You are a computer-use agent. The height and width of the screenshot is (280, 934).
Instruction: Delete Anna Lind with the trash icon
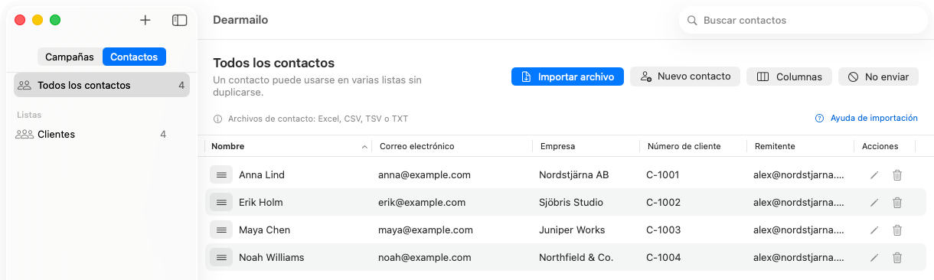click(897, 174)
